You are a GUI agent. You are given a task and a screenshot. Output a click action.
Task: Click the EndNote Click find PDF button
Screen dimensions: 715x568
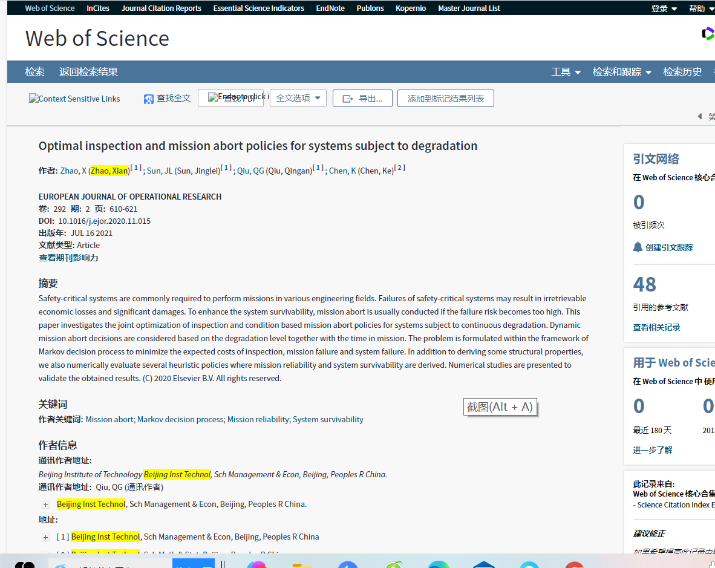[230, 98]
